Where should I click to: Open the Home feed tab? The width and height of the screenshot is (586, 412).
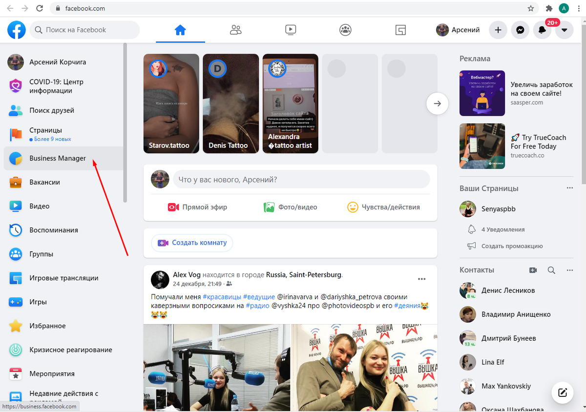180,30
